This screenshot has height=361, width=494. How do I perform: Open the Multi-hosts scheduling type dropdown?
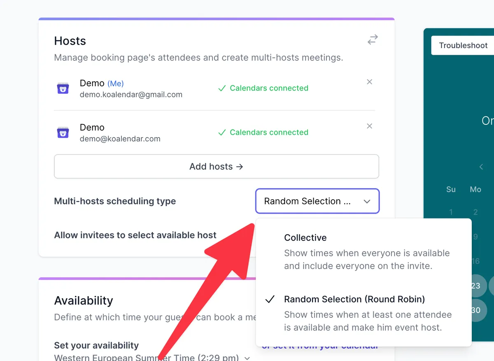pos(317,201)
